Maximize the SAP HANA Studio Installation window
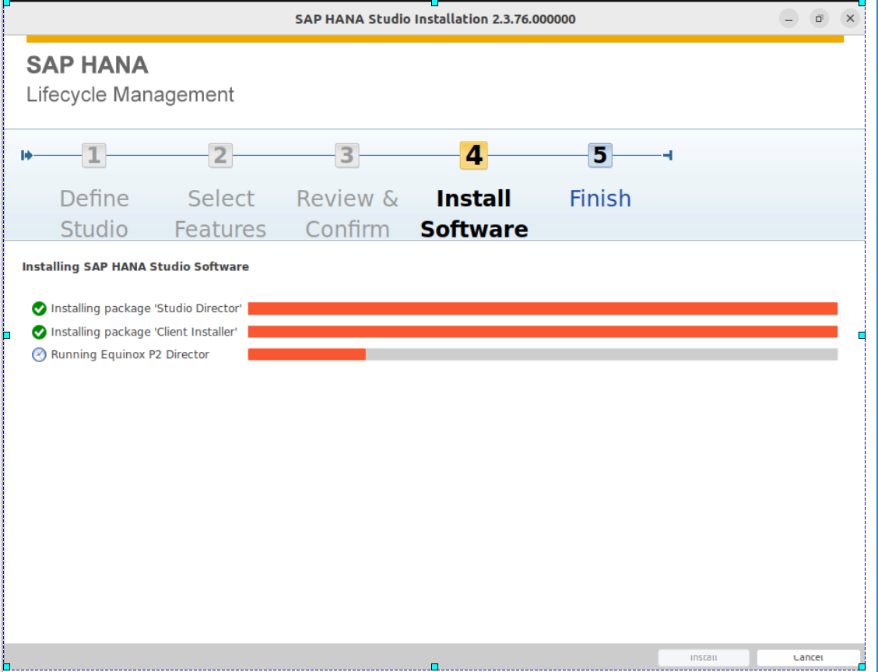Screen dimensions: 878x672 point(819,19)
